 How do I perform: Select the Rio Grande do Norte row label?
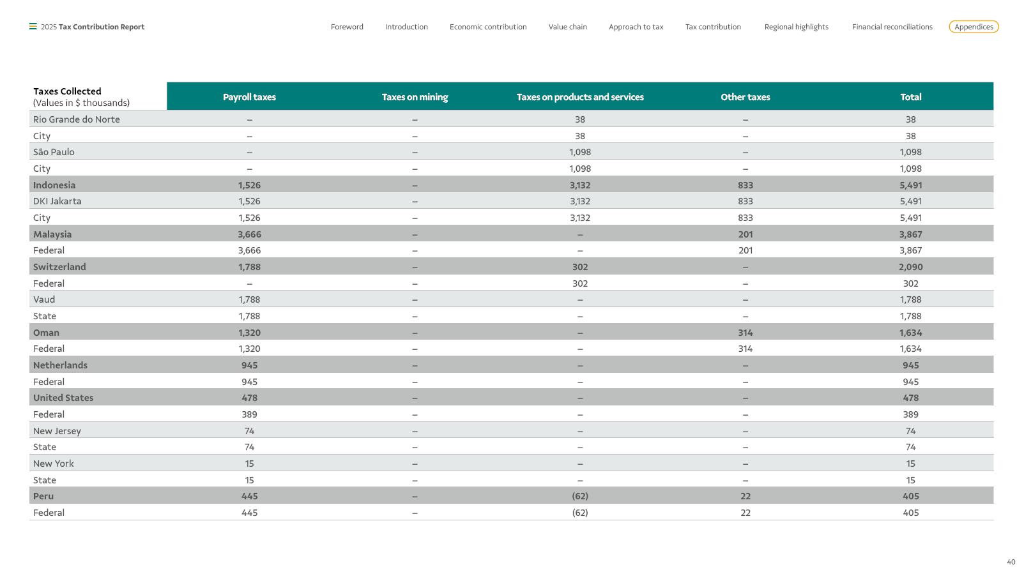tap(76, 119)
